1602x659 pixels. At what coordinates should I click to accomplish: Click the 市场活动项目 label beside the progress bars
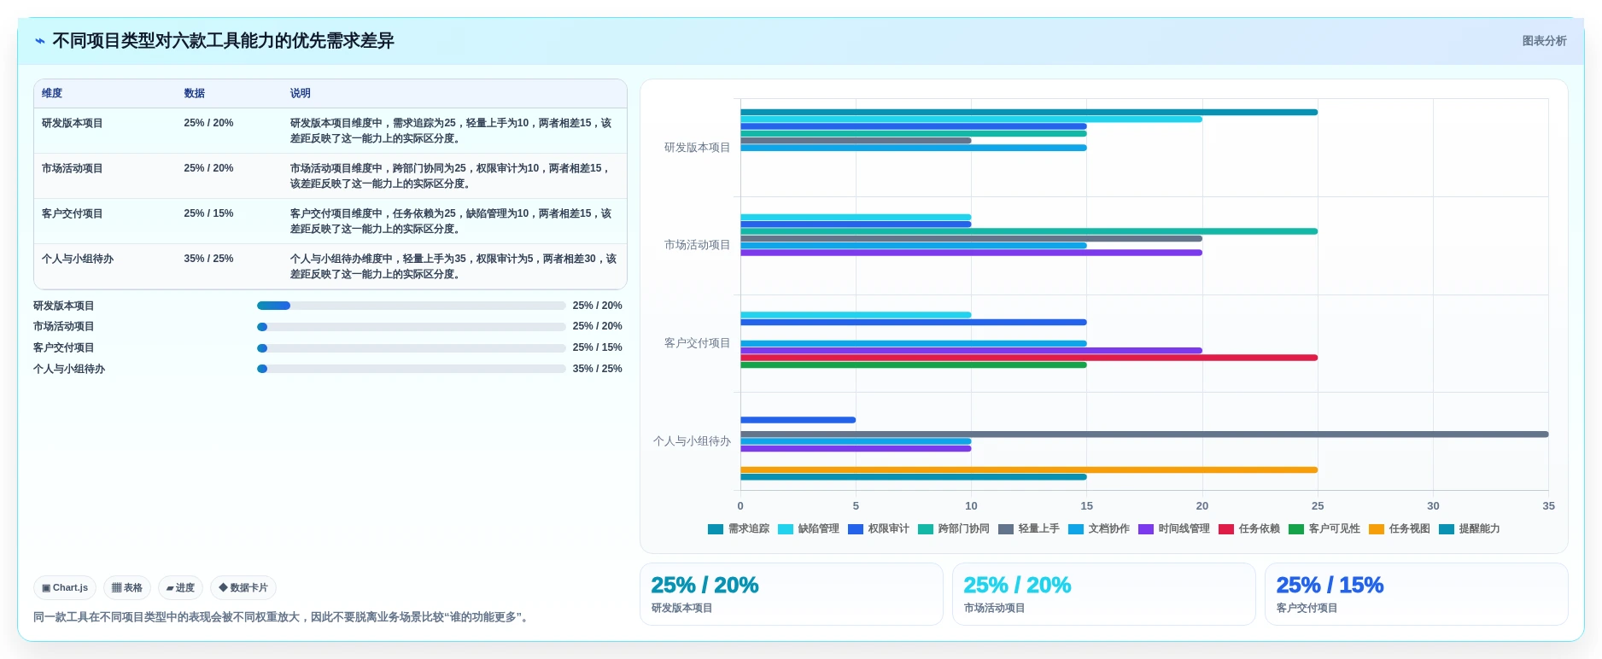[64, 327]
